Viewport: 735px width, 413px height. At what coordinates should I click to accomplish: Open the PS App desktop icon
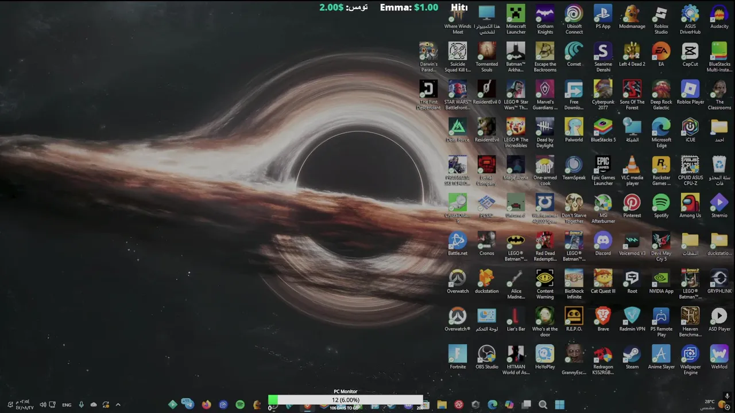tap(603, 17)
